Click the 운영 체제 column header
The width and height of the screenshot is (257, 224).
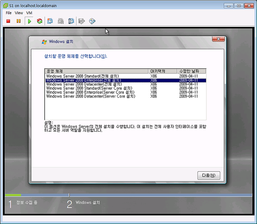pos(96,71)
